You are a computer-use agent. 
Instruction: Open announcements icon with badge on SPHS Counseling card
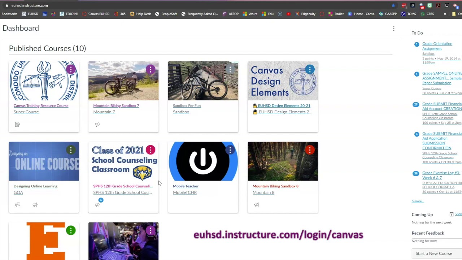click(x=98, y=204)
